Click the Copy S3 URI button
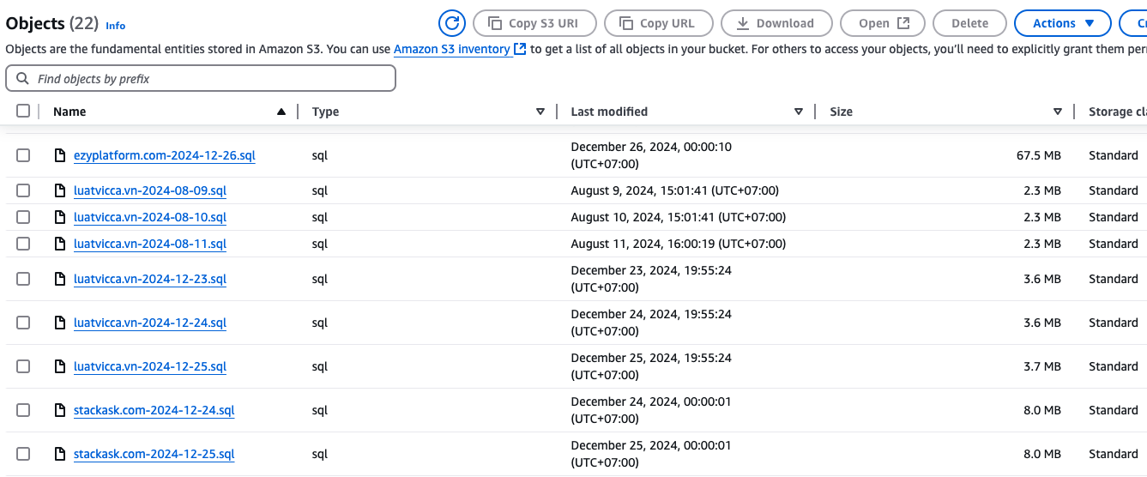The width and height of the screenshot is (1147, 477). pos(534,23)
